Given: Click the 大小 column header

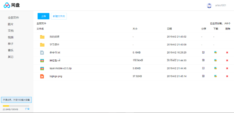Looking at the screenshot, I should [135, 29].
